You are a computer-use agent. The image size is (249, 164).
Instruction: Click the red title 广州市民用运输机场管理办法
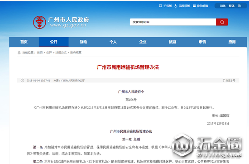pyautogui.click(x=128, y=67)
